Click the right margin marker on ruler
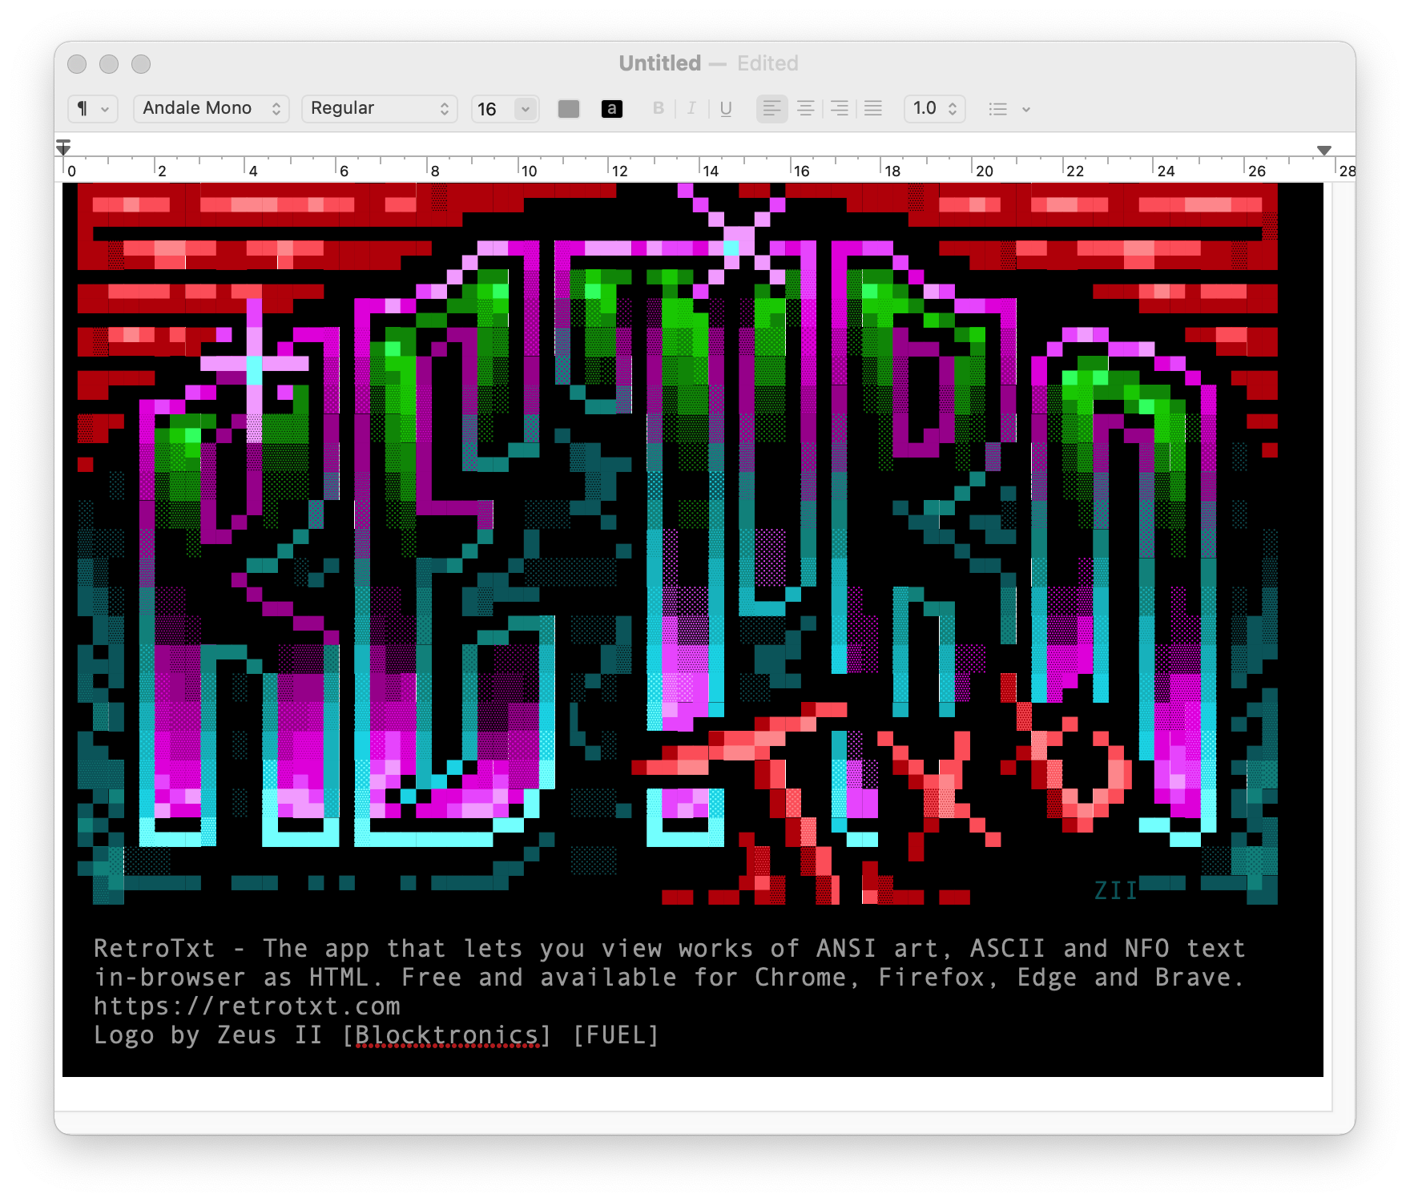Image resolution: width=1410 pixels, height=1202 pixels. pos(1324,150)
